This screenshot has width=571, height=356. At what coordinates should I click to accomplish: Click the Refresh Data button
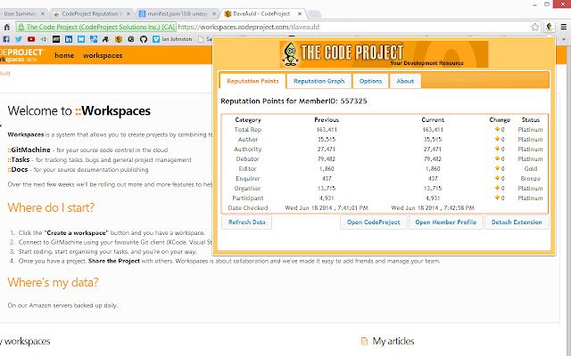246,222
